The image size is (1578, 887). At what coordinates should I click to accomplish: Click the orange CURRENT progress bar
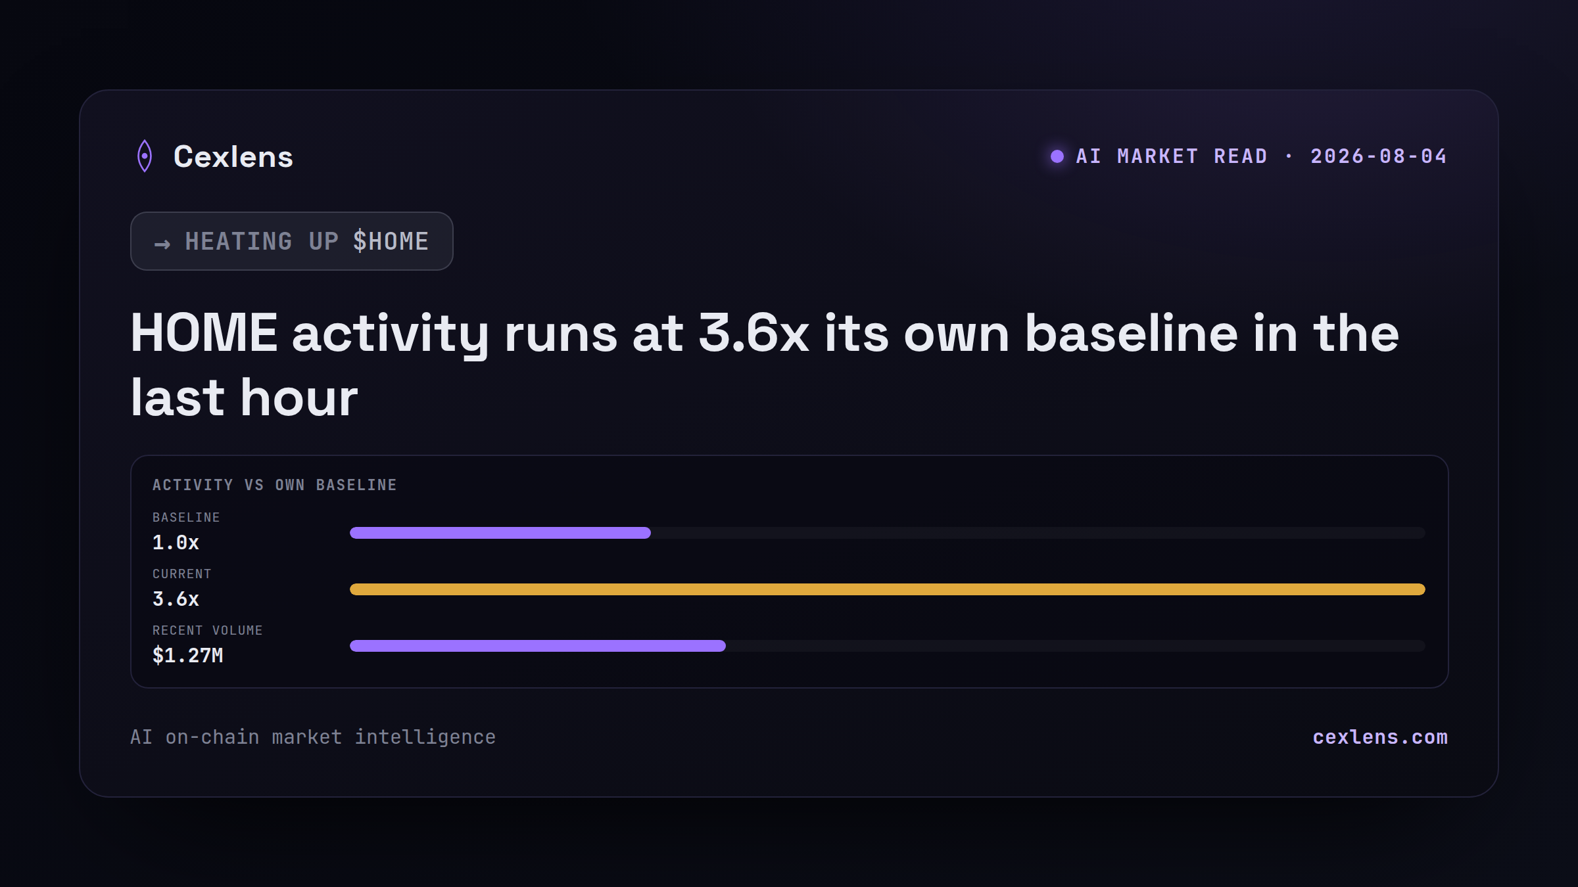(x=888, y=589)
